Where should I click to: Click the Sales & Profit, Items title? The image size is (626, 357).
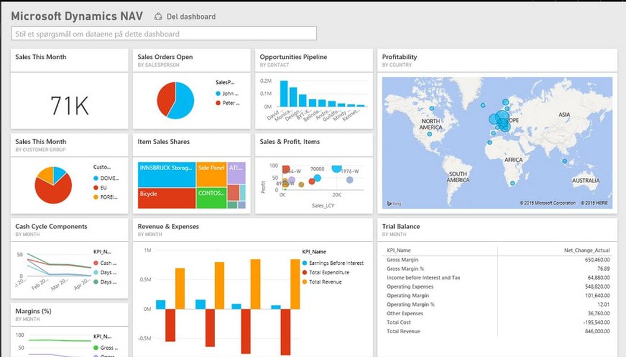click(x=290, y=142)
